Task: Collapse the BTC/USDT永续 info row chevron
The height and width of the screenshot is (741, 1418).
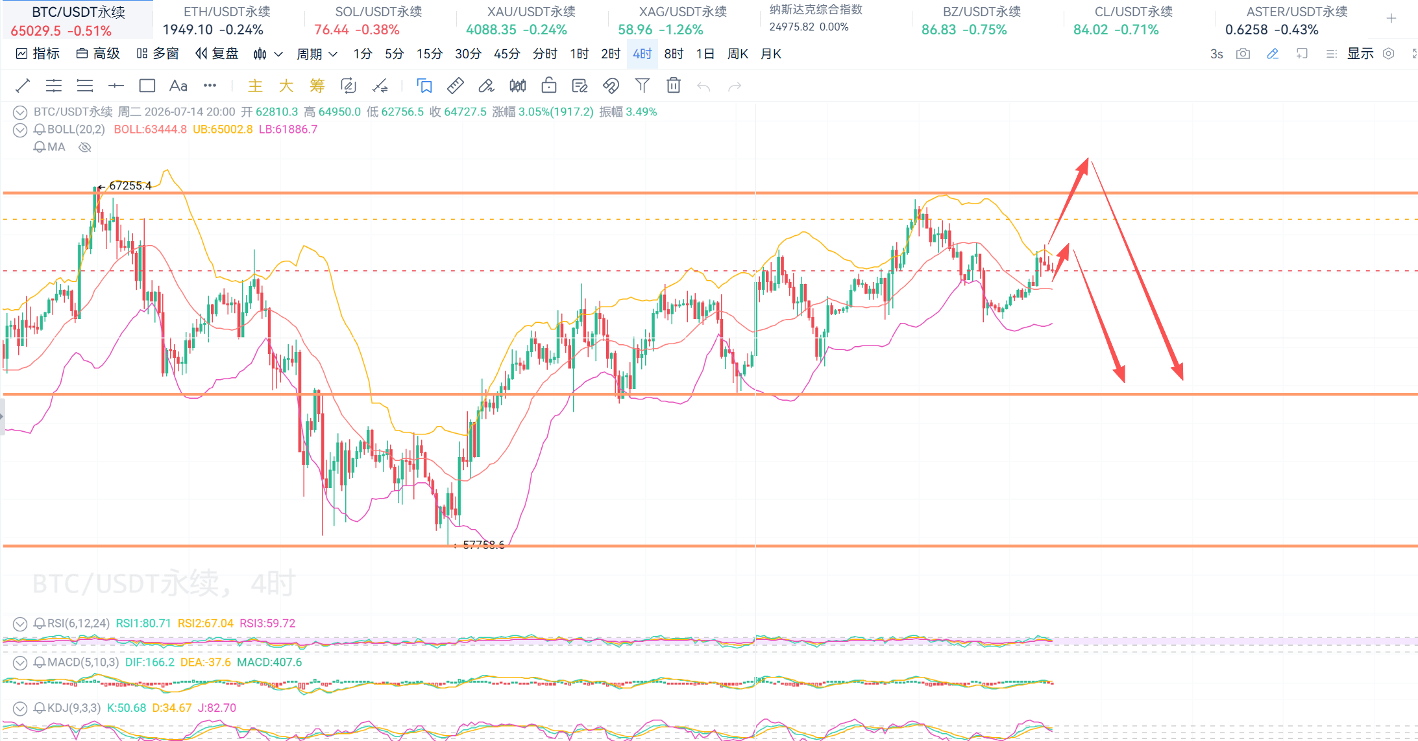Action: point(20,112)
